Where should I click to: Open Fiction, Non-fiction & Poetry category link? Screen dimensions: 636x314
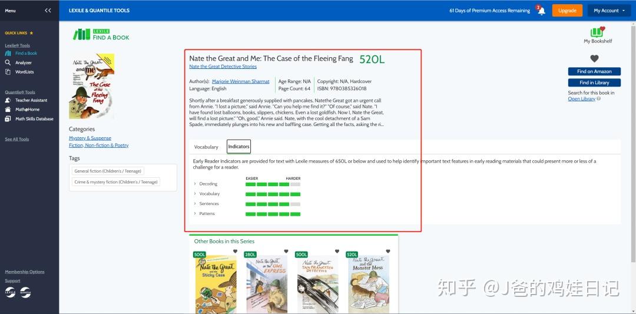pos(98,146)
